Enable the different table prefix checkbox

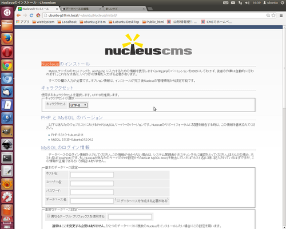coord(49,216)
